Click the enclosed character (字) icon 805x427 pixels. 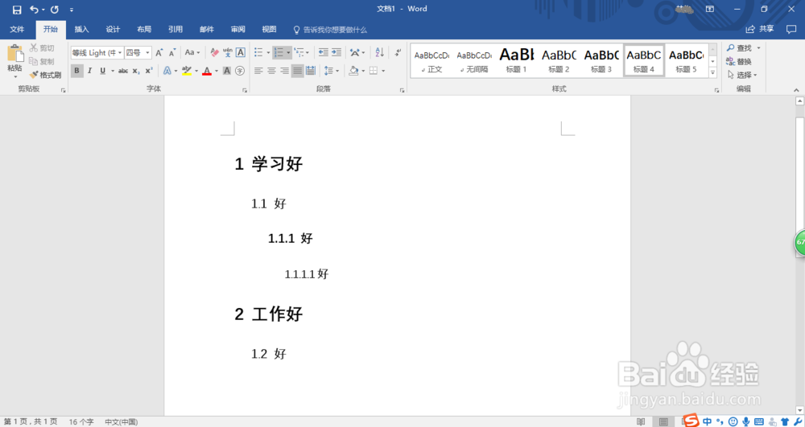tap(240, 71)
